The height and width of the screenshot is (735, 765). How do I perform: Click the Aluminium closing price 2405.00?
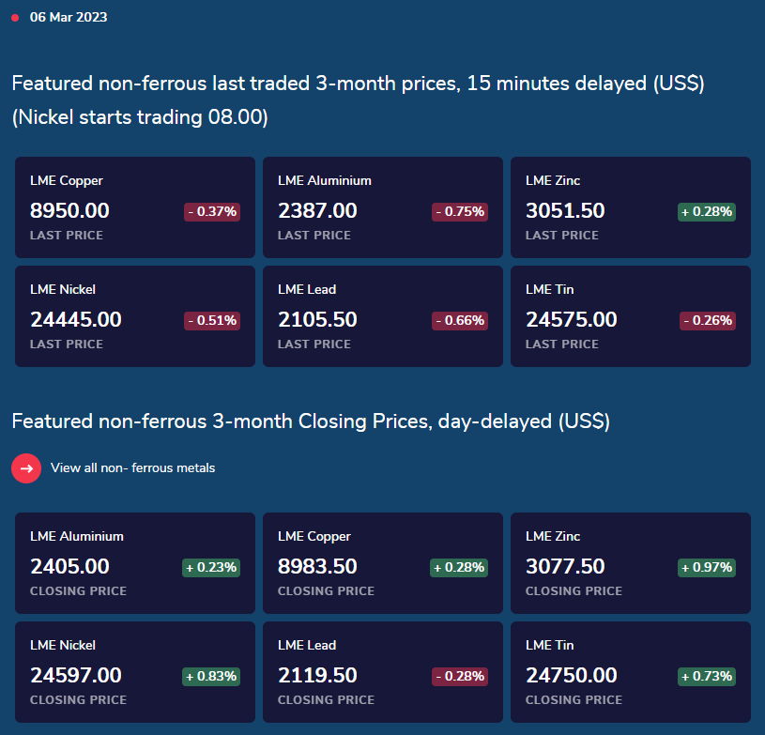[x=69, y=567]
